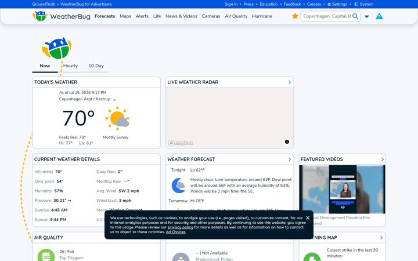Click the Ad Choices link
This screenshot has width=418, height=261.
(x=175, y=232)
